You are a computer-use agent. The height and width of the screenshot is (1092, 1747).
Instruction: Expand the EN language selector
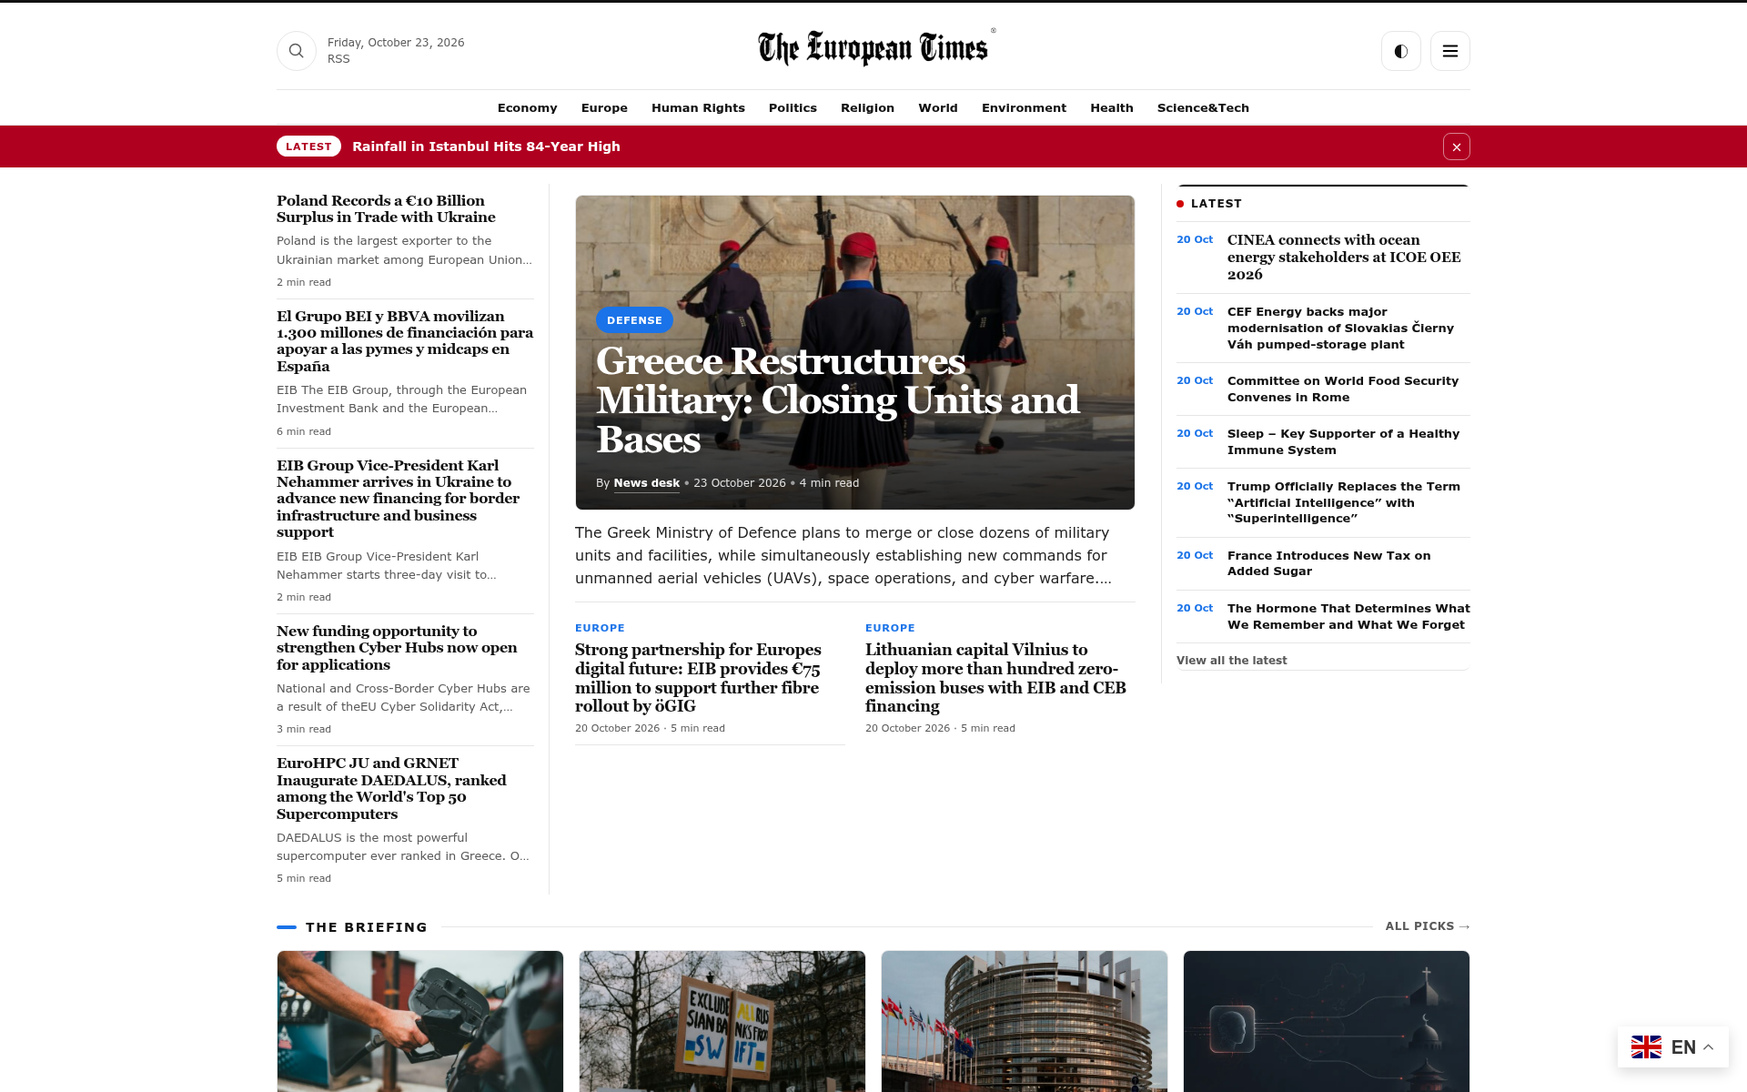click(1673, 1047)
